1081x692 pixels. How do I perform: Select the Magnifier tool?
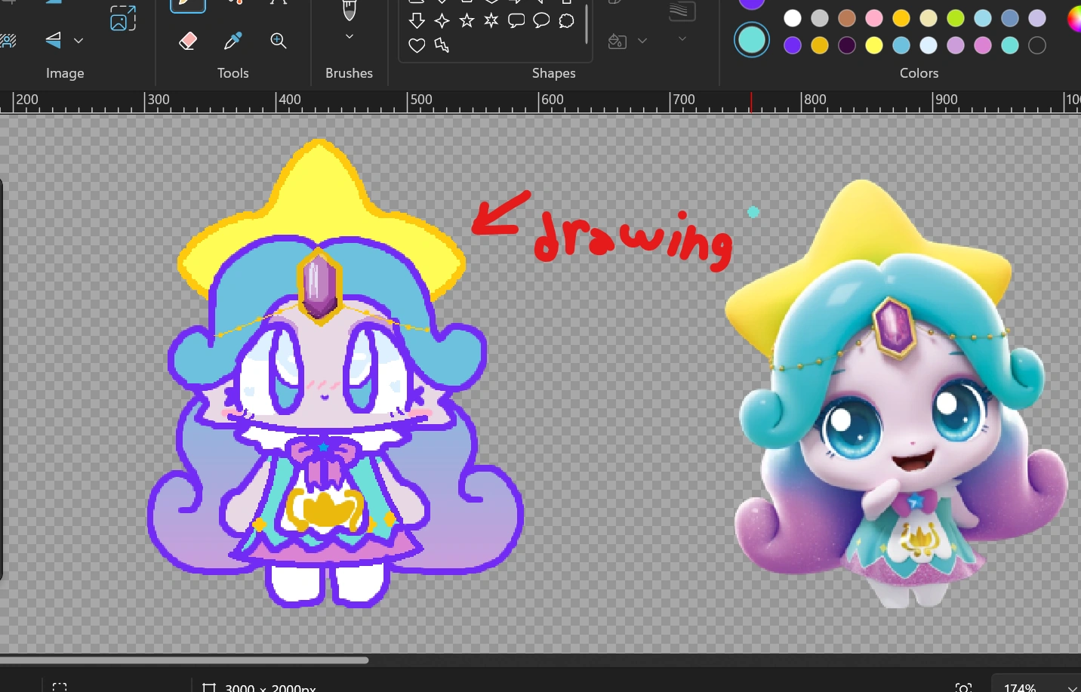click(x=279, y=41)
